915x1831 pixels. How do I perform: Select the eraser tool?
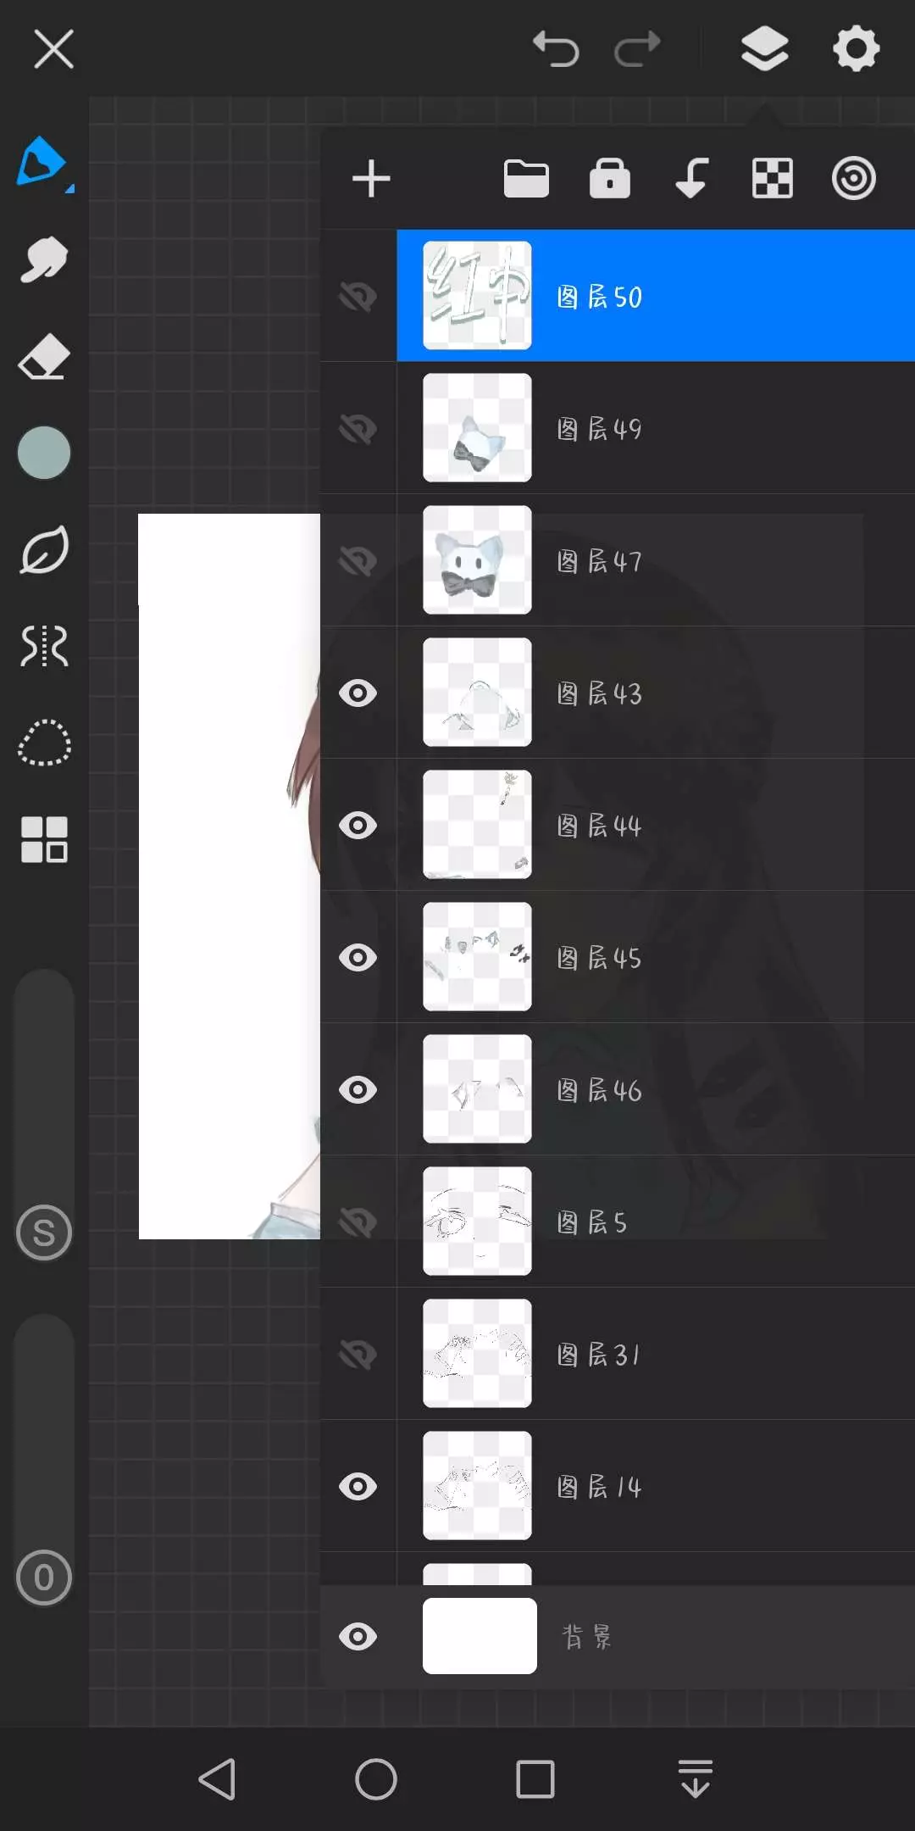click(43, 356)
